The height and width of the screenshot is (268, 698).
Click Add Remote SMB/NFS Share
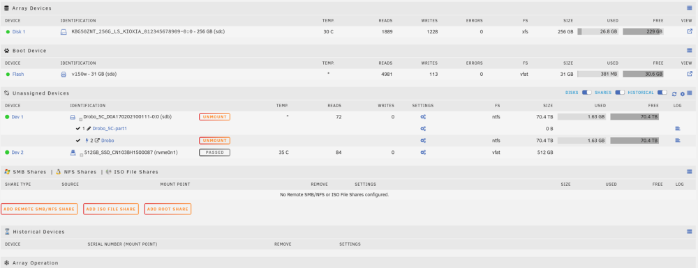tap(39, 209)
